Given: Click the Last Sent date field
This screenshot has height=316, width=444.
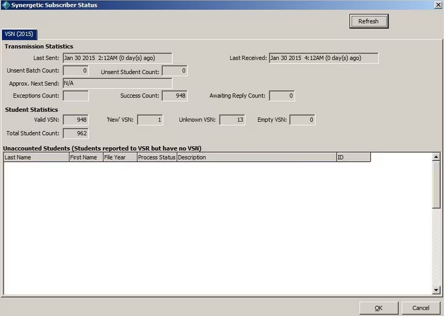Looking at the screenshot, I should click(x=117, y=58).
